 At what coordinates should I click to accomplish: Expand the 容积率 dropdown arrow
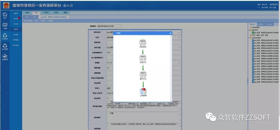(x=180, y=63)
